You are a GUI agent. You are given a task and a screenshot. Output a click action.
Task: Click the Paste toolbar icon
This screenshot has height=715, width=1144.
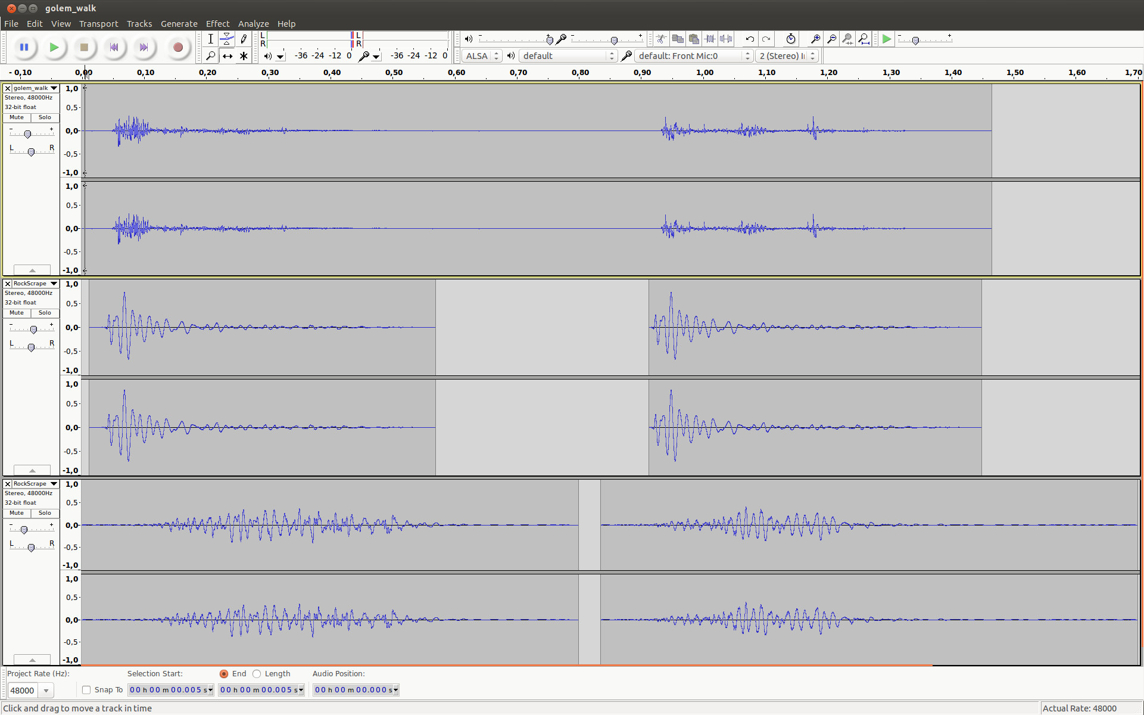(694, 39)
